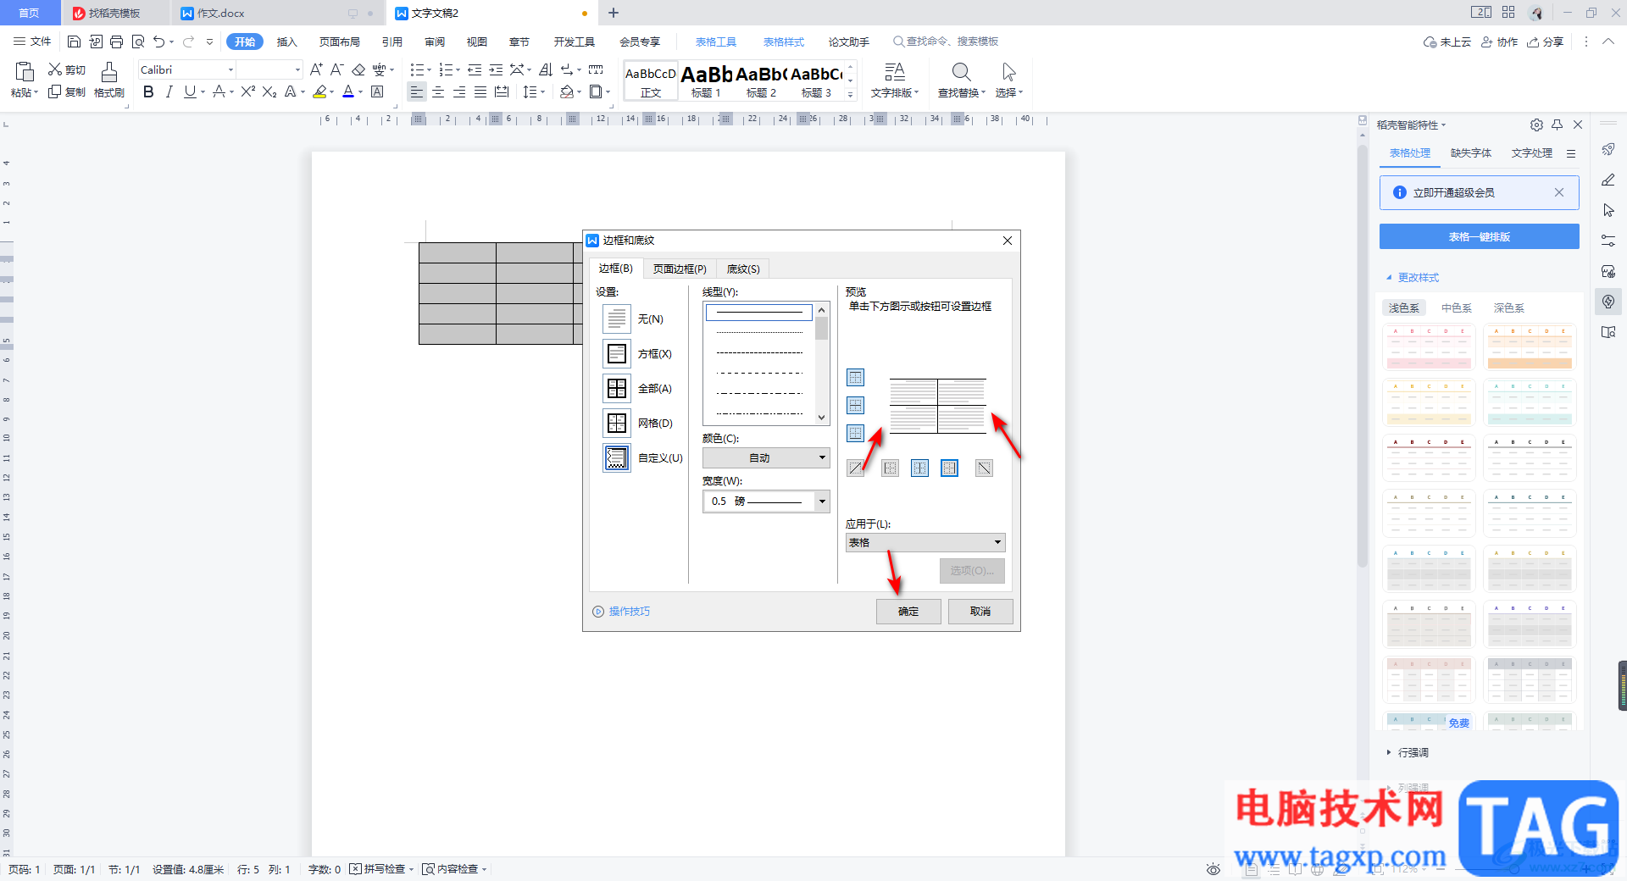Dismiss the super membership banner

click(1559, 192)
